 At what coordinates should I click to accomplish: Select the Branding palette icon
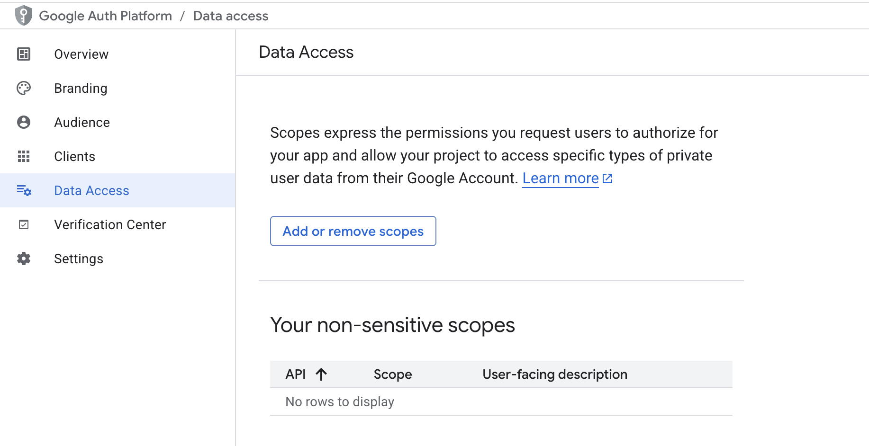24,88
